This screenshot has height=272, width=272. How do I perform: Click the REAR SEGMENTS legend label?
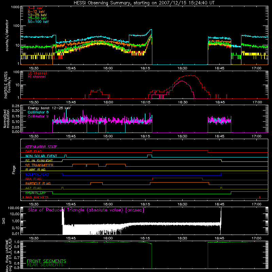45,265
